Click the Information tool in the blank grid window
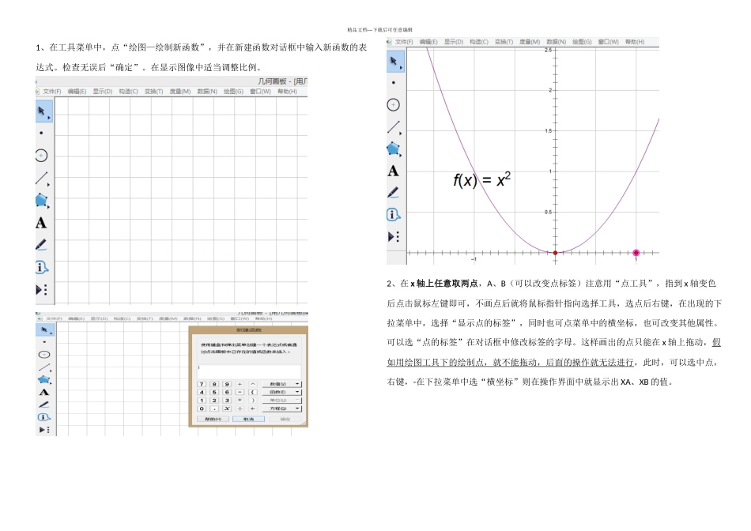Image resolution: width=751 pixels, height=531 pixels. point(41,267)
